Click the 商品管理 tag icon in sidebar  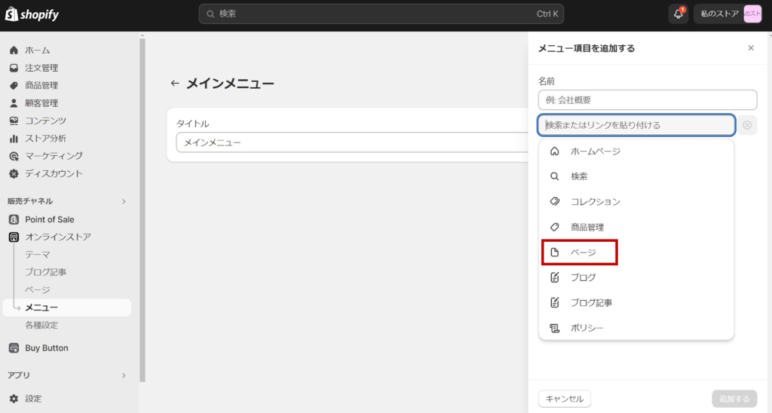14,86
